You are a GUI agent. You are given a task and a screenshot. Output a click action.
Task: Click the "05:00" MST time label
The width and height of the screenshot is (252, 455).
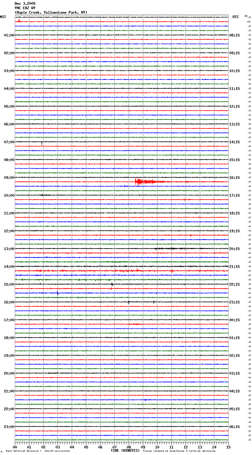(9, 106)
